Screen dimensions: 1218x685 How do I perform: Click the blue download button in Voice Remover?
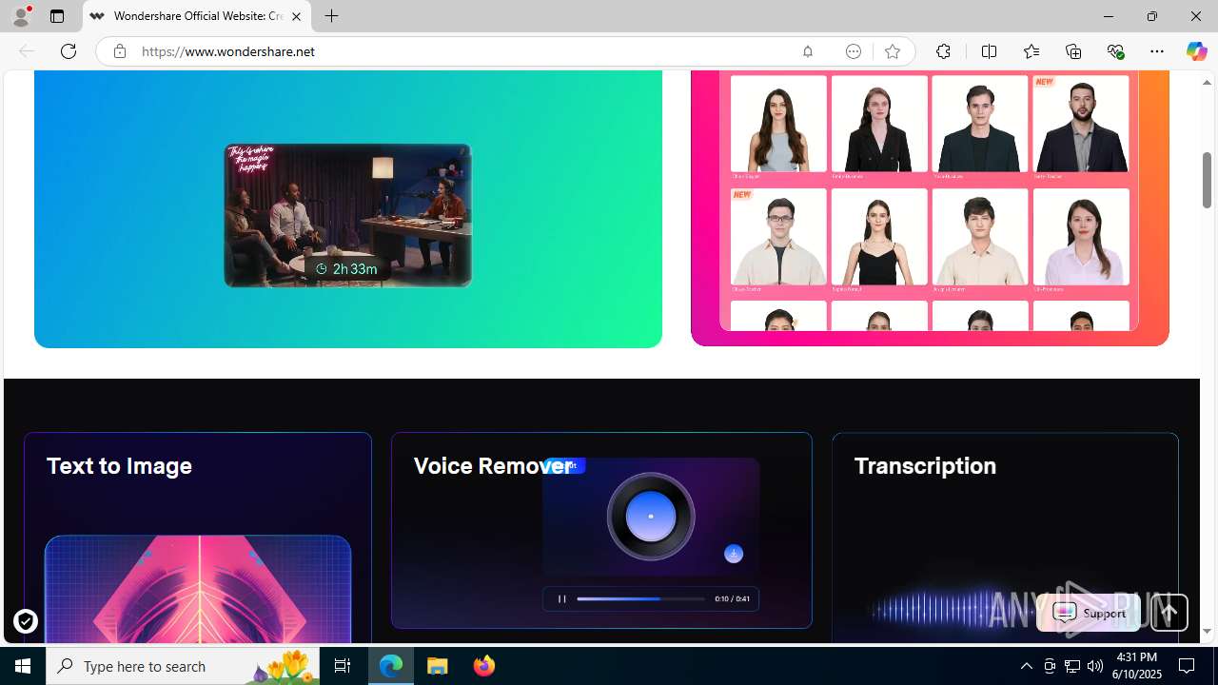click(x=734, y=554)
